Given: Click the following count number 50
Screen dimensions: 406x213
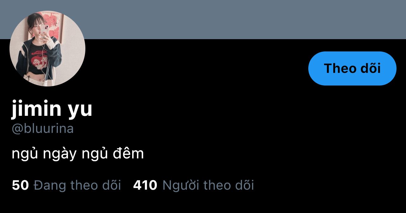Looking at the screenshot, I should [x=20, y=185].
